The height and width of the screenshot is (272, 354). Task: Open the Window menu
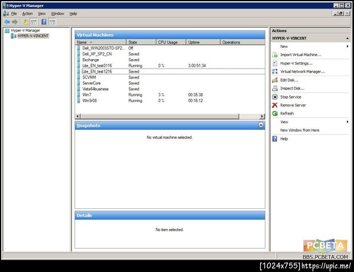pyautogui.click(x=58, y=14)
